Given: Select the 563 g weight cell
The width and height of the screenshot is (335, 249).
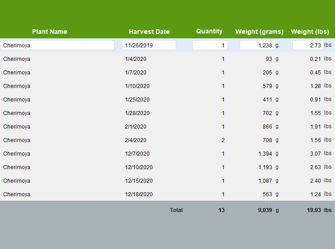Looking at the screenshot, I should [267, 194].
